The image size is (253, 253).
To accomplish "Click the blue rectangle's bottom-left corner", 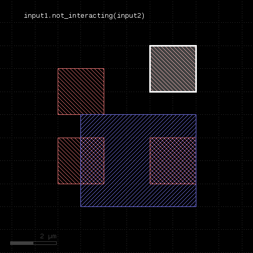I will point(81,206).
